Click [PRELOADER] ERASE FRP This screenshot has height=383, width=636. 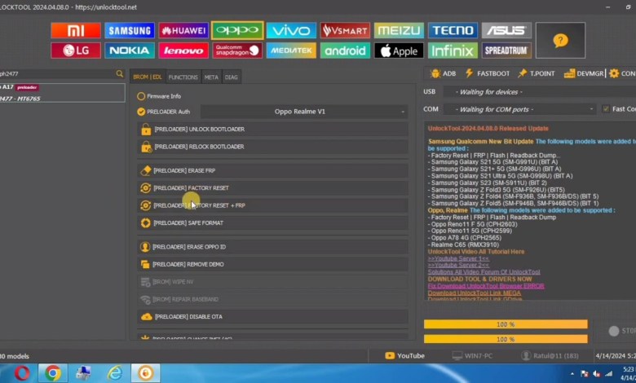[x=272, y=170]
